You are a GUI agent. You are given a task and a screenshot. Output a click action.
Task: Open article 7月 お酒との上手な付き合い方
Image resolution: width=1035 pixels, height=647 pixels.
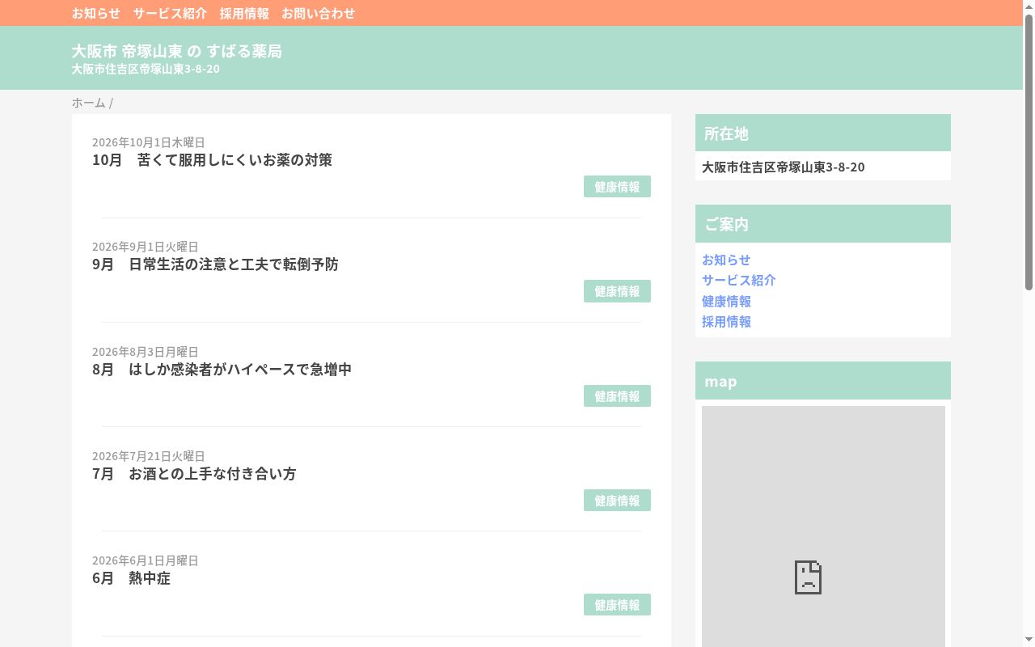pyautogui.click(x=194, y=474)
